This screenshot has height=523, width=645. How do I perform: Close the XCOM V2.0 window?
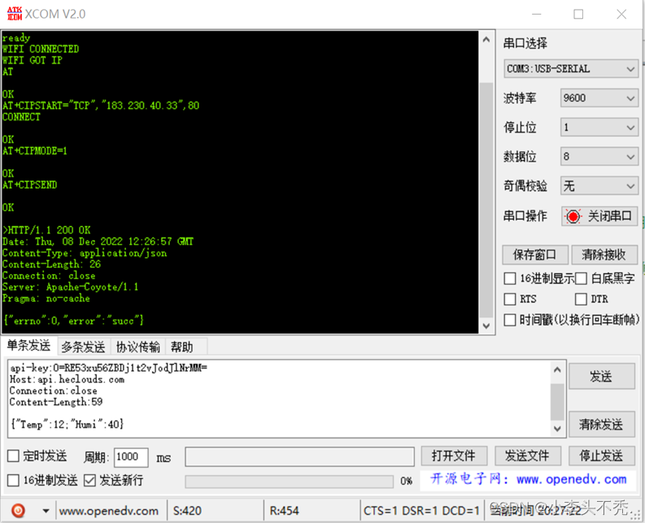tap(621, 14)
